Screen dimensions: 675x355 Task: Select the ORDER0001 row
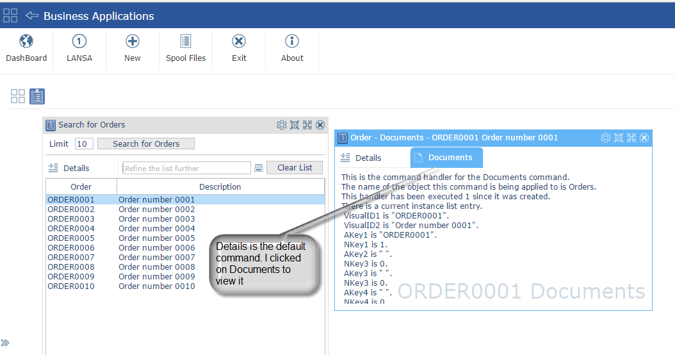[x=185, y=199]
